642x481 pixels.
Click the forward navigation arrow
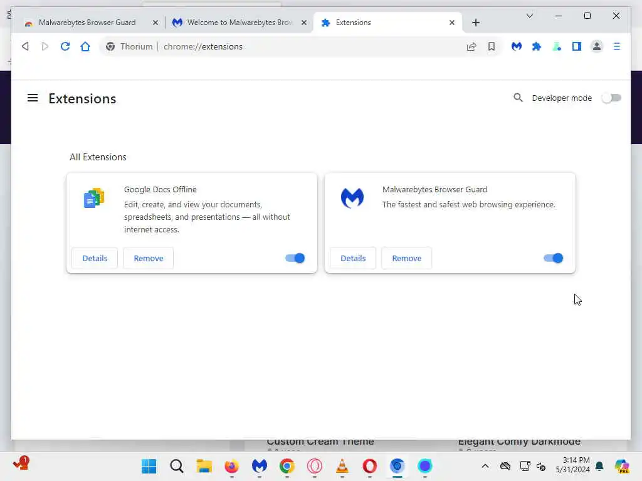tap(45, 46)
